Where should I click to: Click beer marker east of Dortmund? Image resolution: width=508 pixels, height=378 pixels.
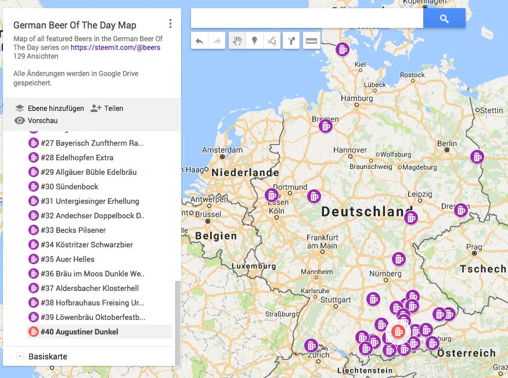314,196
